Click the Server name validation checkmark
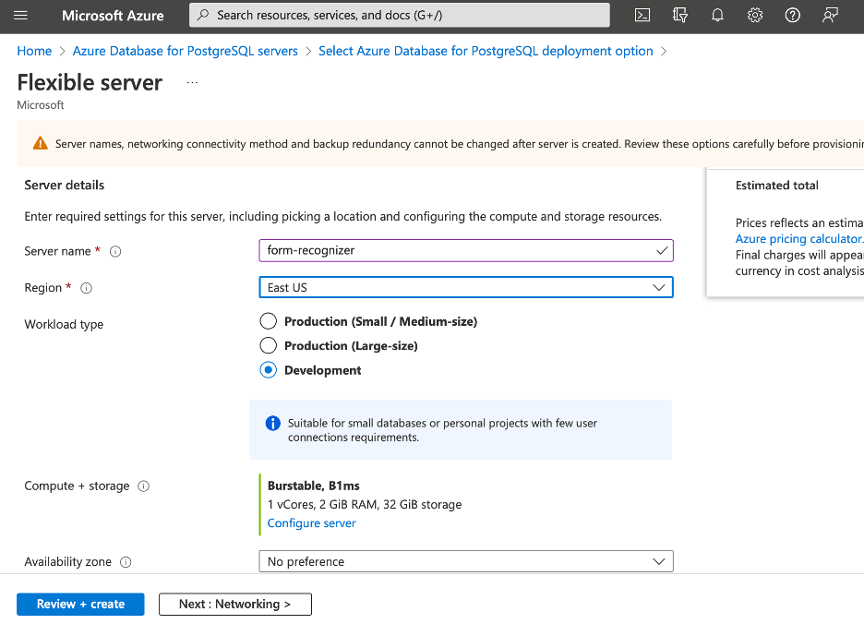 click(662, 251)
